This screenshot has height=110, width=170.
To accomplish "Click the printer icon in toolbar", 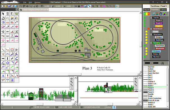I will coord(12,6).
